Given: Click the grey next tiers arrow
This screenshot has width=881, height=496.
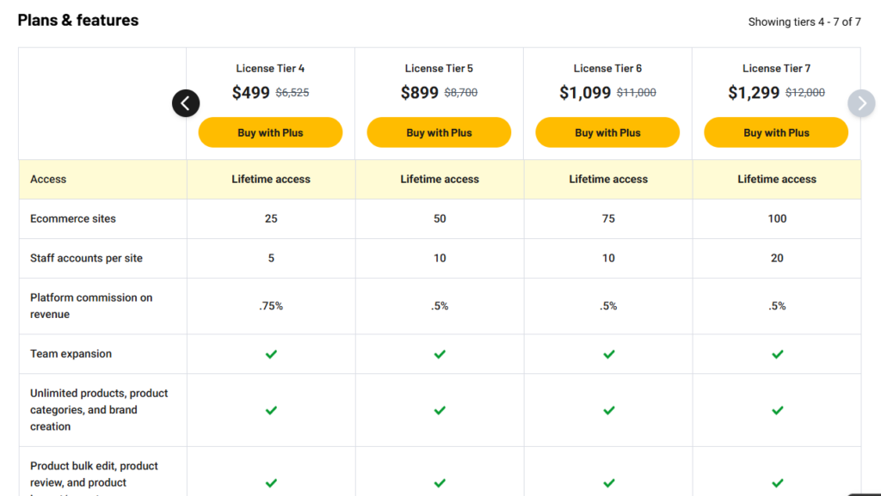Looking at the screenshot, I should [x=861, y=103].
